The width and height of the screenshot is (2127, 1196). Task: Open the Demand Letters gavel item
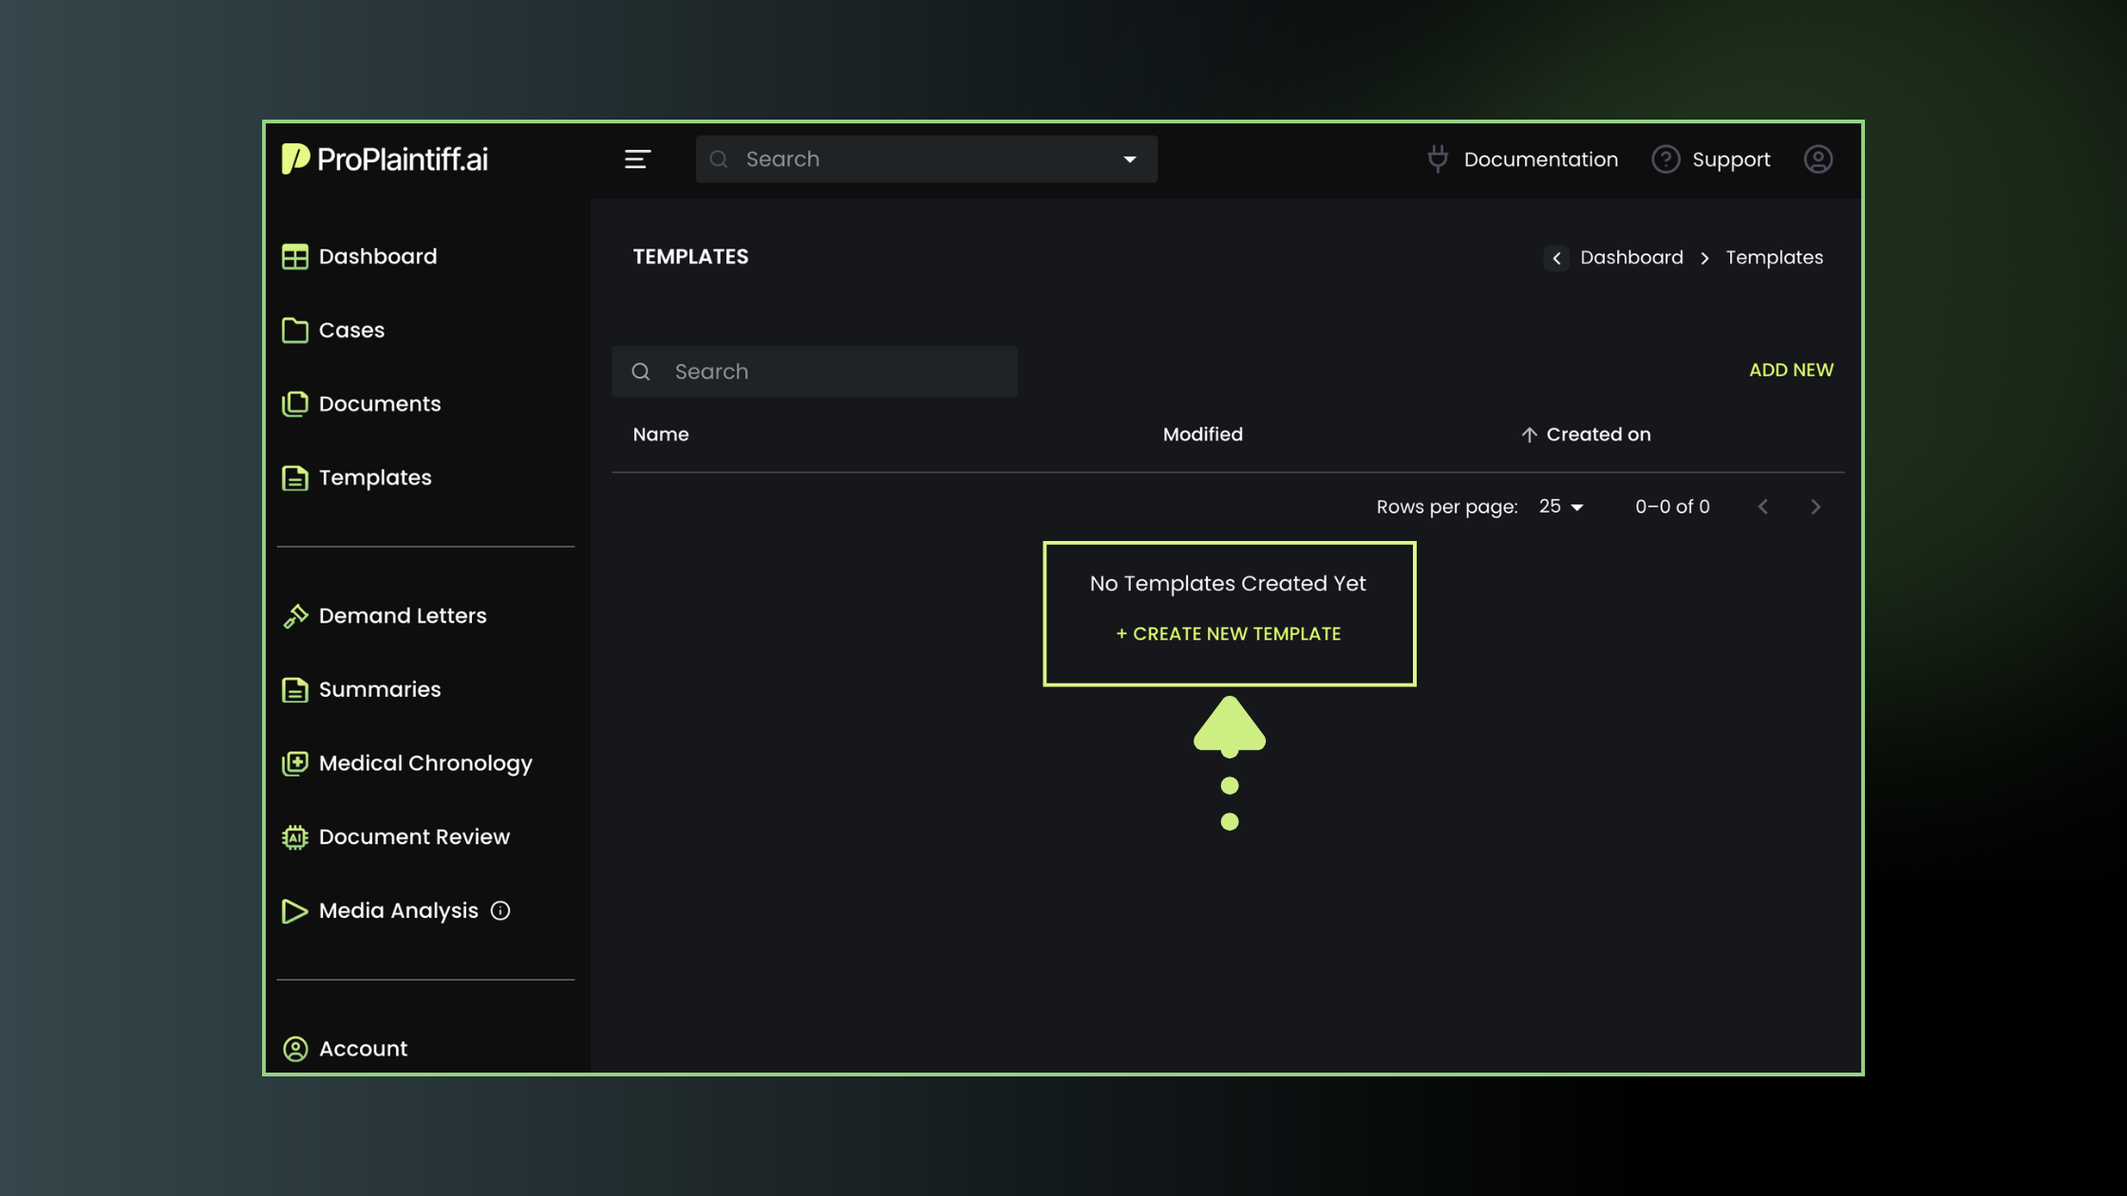[402, 616]
